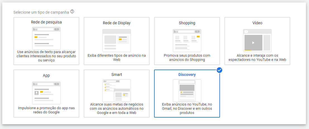Image resolution: width=309 pixels, height=129 pixels.
Task: Click text 'Use anúncios de texto para alcançar'
Action: point(46,52)
